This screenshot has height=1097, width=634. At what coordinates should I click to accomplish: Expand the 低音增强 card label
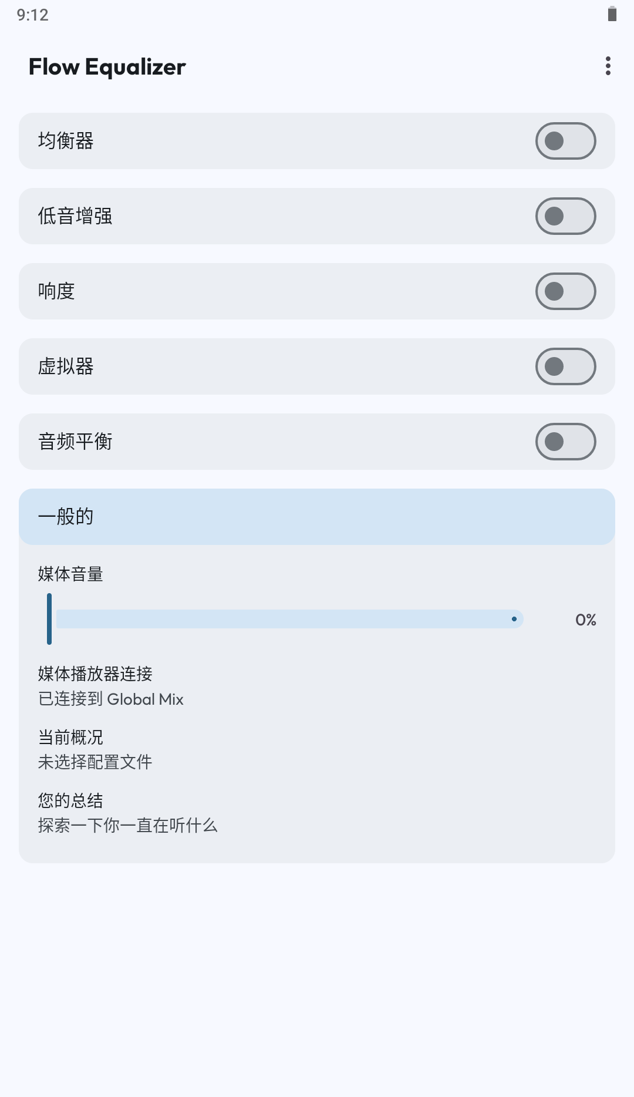[x=75, y=216]
